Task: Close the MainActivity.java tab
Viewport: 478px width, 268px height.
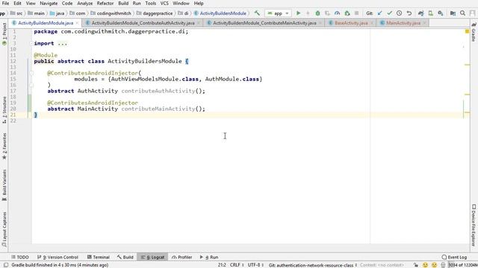Action: click(424, 23)
